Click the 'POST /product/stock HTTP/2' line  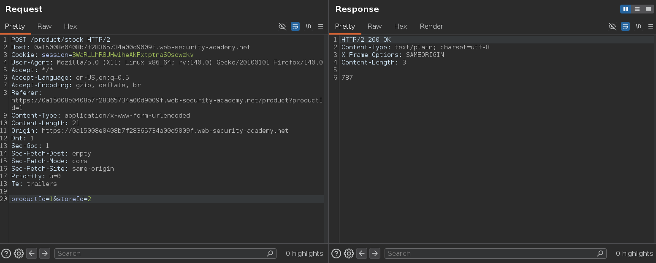(x=61, y=40)
